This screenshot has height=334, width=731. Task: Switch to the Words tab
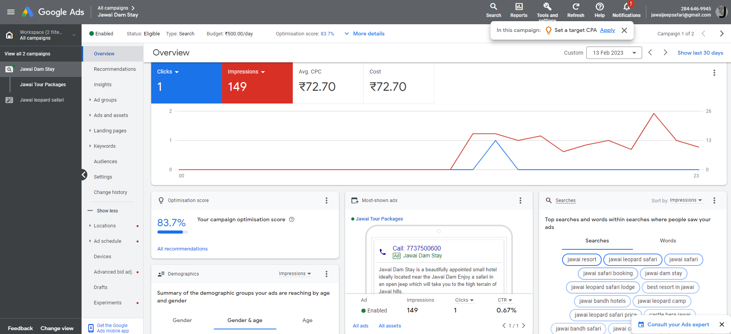pos(668,241)
